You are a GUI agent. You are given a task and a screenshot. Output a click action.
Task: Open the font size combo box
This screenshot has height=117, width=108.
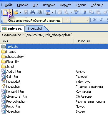pos(80,20)
